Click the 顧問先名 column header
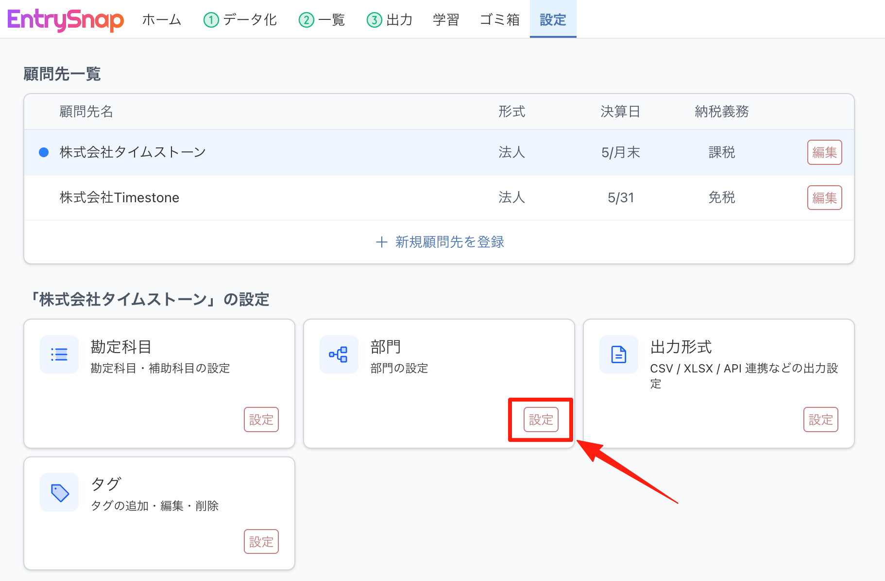The height and width of the screenshot is (581, 885). tap(86, 112)
